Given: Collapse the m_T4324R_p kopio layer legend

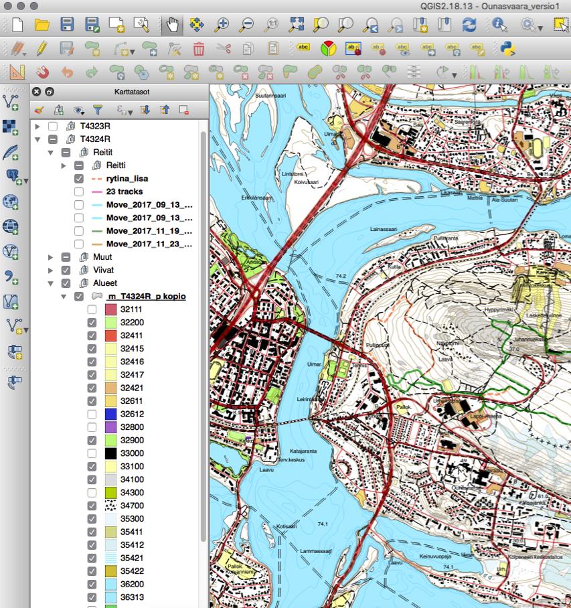Looking at the screenshot, I should [64, 297].
